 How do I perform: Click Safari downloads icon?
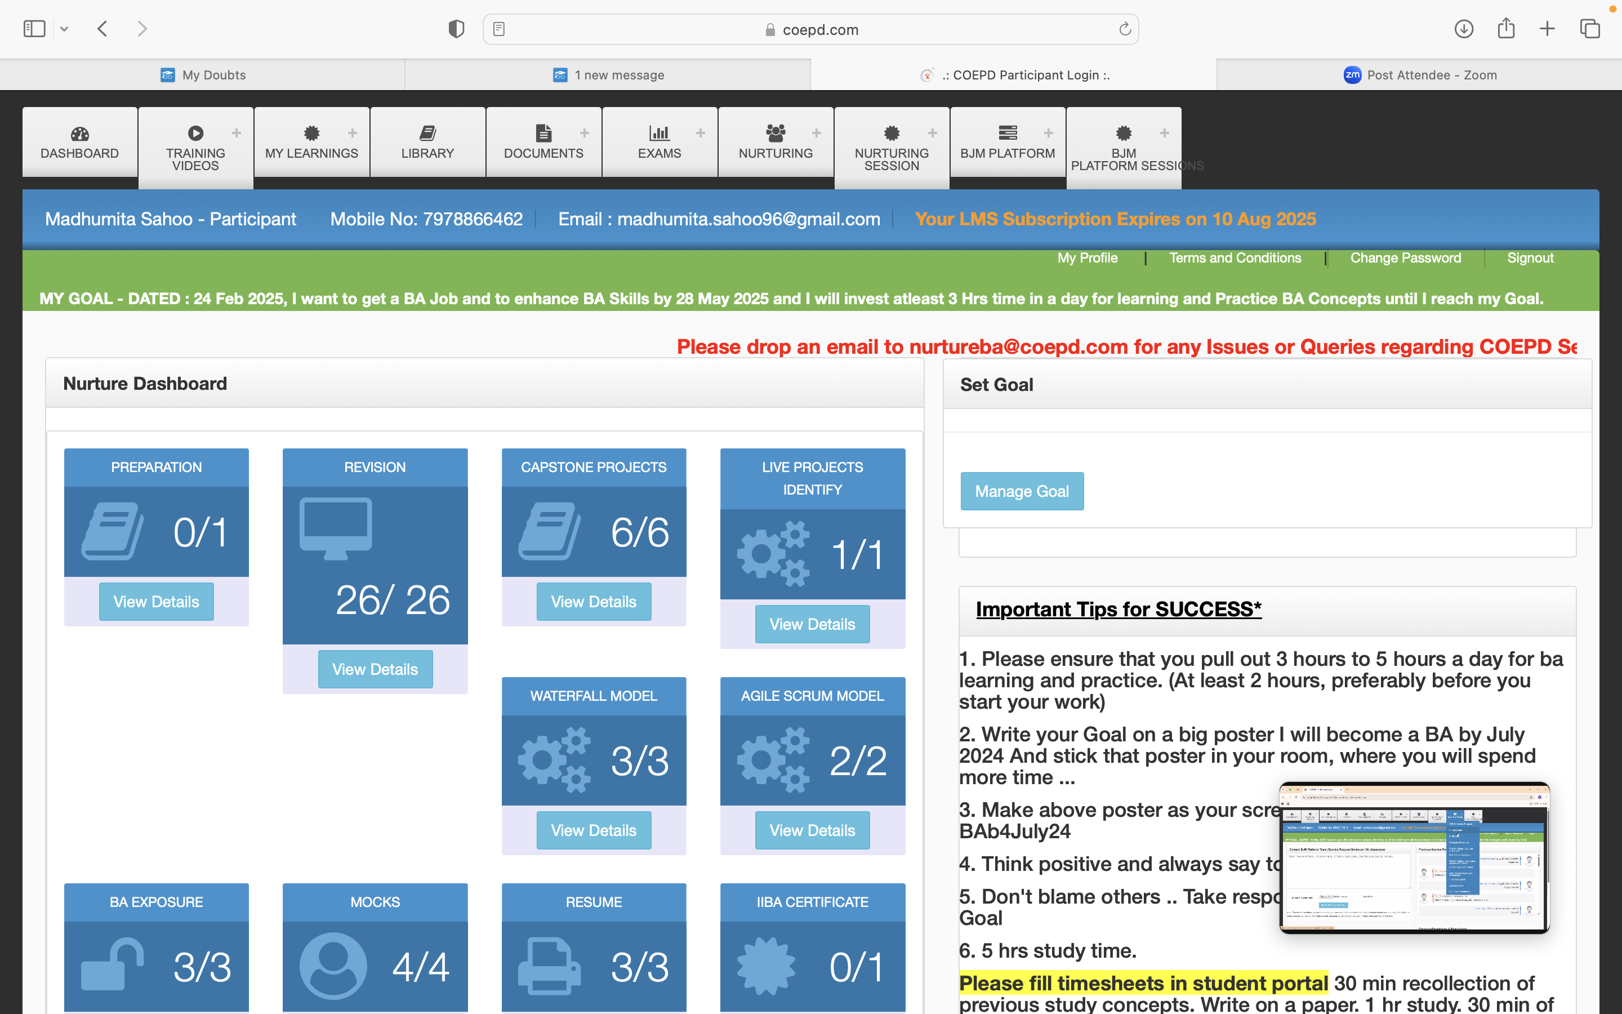[x=1464, y=29]
